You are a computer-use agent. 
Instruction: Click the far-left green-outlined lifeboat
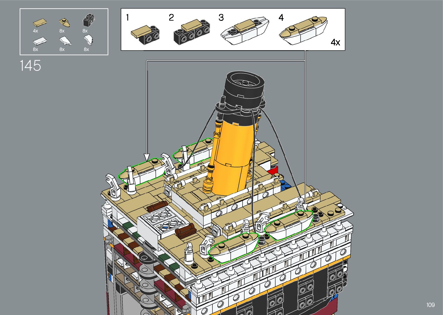142,172
